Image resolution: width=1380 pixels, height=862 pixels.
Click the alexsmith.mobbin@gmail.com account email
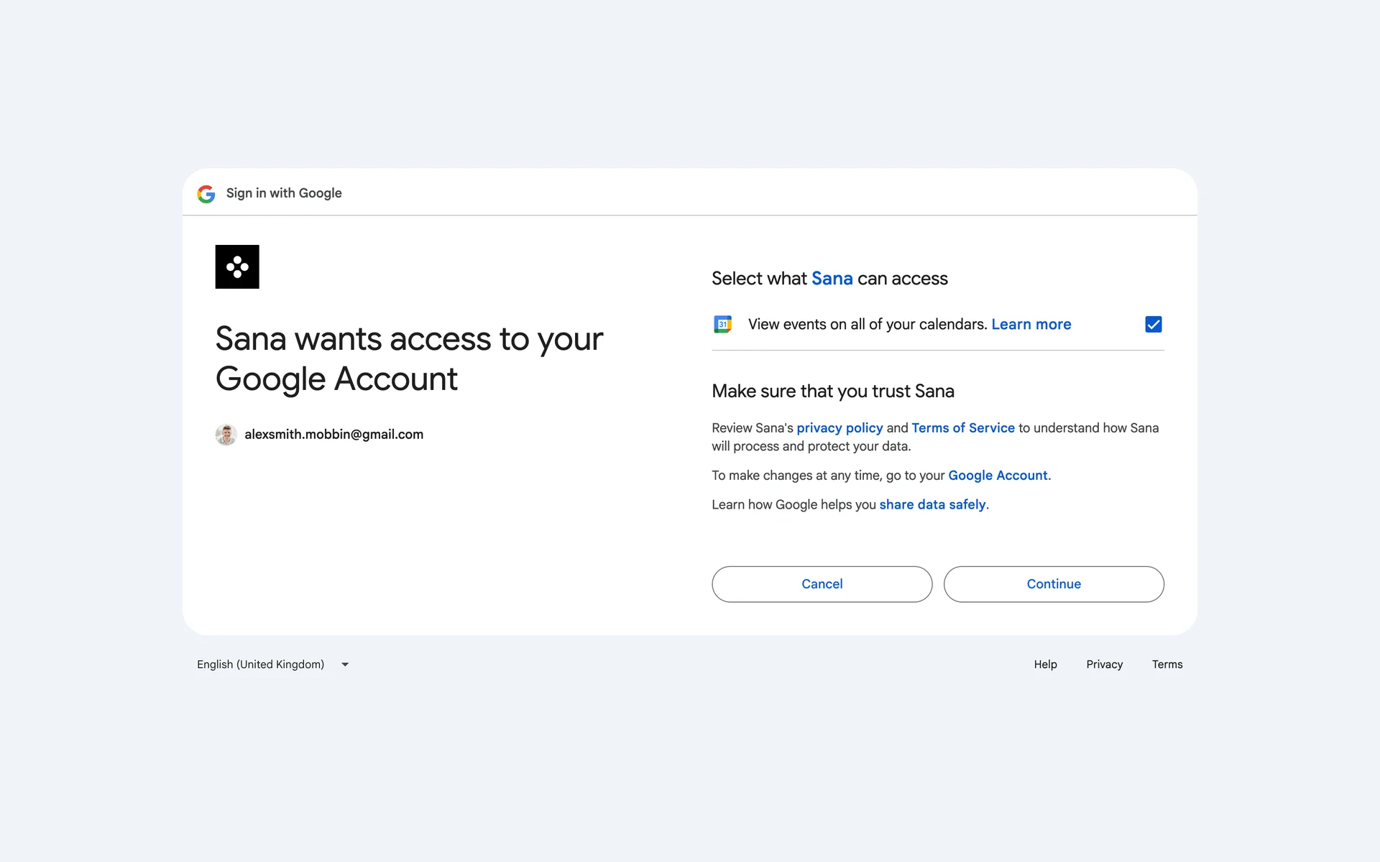(333, 435)
